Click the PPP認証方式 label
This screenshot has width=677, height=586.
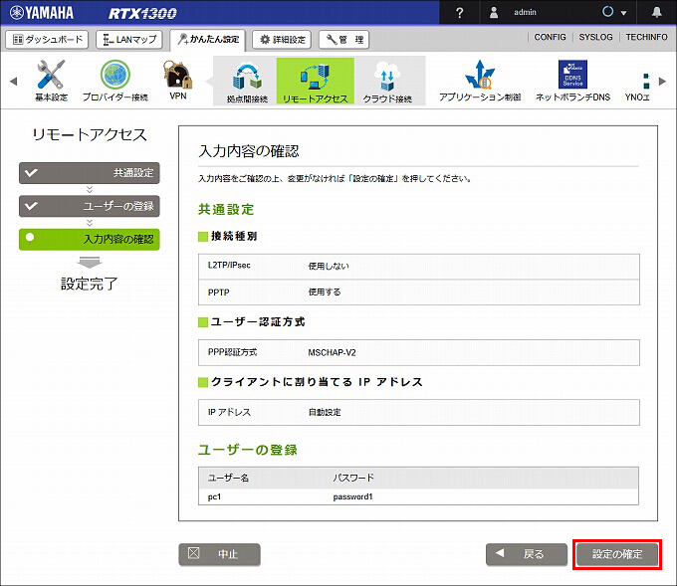click(x=232, y=352)
